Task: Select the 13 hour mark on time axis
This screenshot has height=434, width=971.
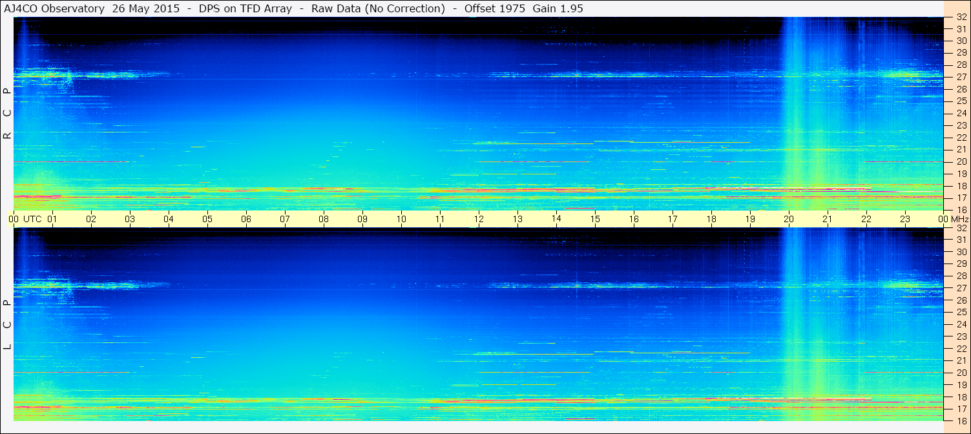Action: tap(517, 219)
